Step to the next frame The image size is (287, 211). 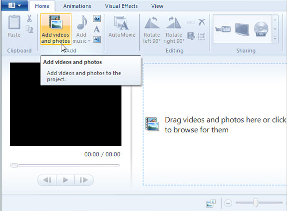point(84,180)
